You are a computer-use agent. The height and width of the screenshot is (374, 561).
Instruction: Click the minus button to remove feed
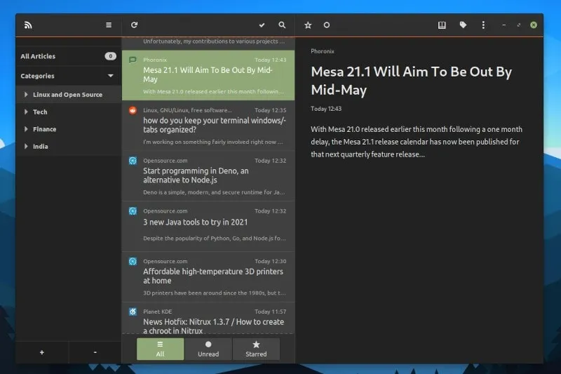point(95,352)
